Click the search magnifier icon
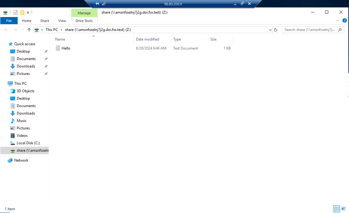This screenshot has height=213, width=349. tap(340, 30)
